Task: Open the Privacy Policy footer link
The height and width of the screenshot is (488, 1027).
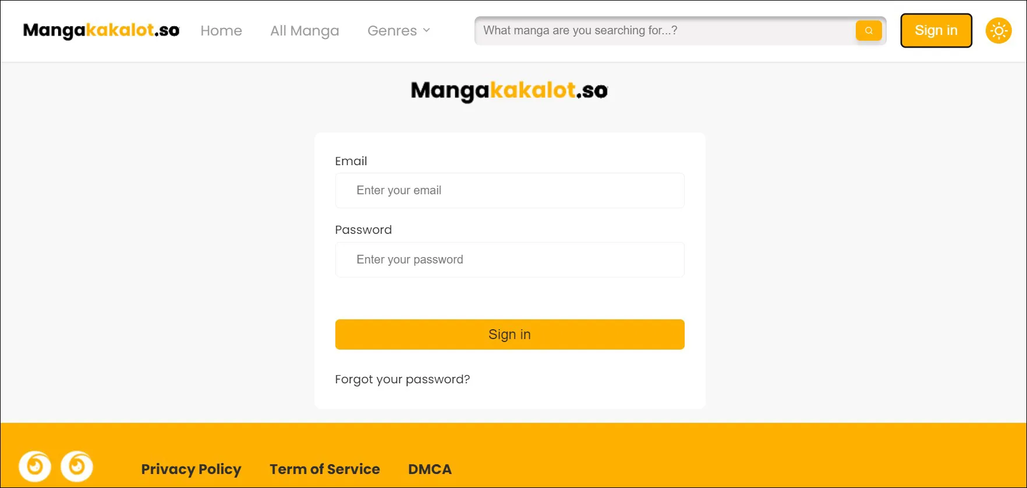Action: [191, 469]
